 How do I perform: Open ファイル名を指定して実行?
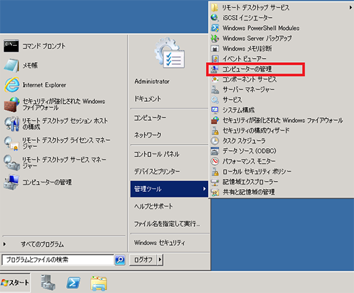pos(167,224)
